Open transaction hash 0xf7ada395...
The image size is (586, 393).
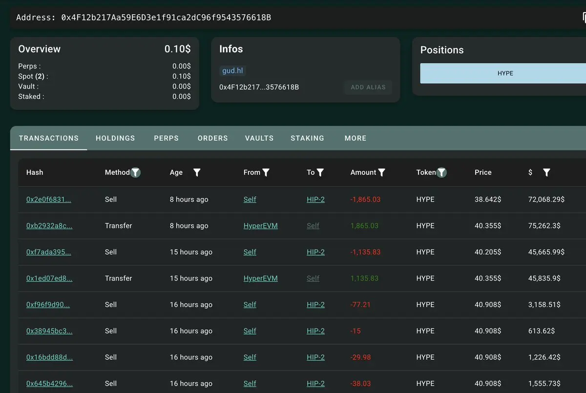click(48, 252)
